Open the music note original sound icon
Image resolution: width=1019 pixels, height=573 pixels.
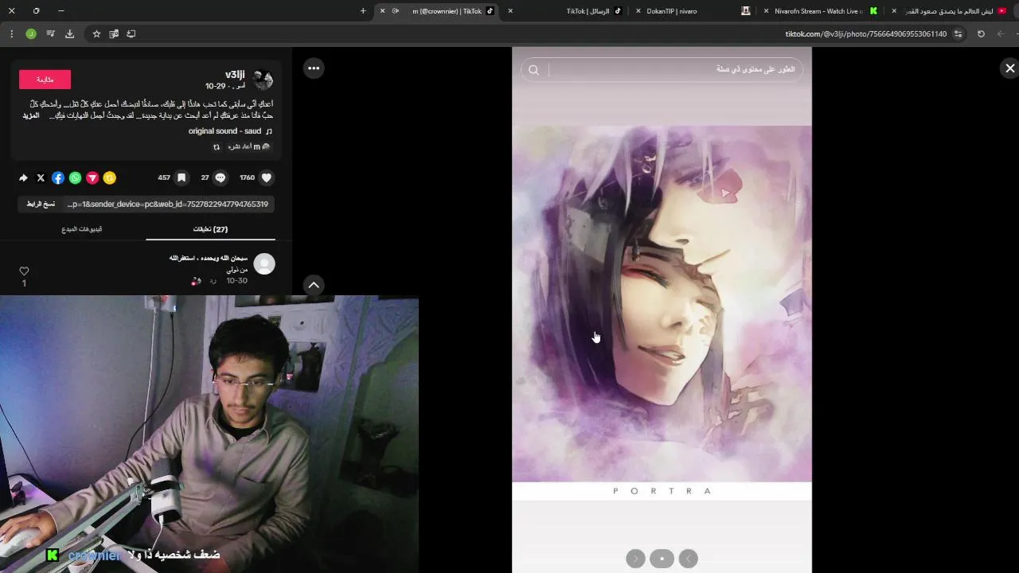[268, 131]
